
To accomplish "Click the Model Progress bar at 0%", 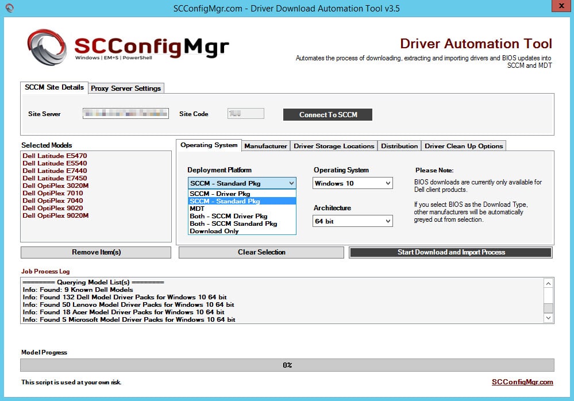I will [x=287, y=365].
